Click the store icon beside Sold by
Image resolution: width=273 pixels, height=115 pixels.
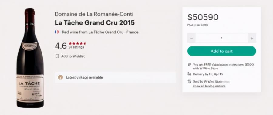tap(189, 81)
